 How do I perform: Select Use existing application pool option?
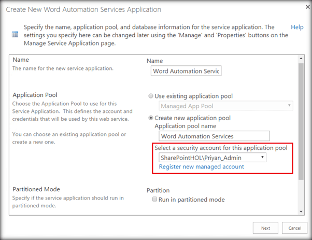151,96
